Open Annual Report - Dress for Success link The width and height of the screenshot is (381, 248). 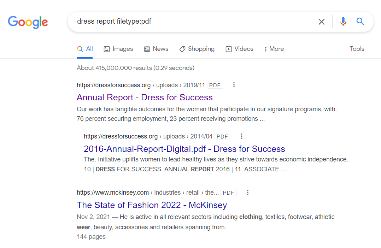(145, 98)
